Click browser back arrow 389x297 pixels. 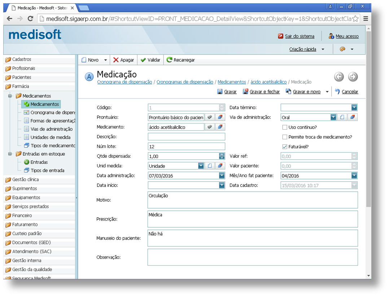[x=10, y=19]
